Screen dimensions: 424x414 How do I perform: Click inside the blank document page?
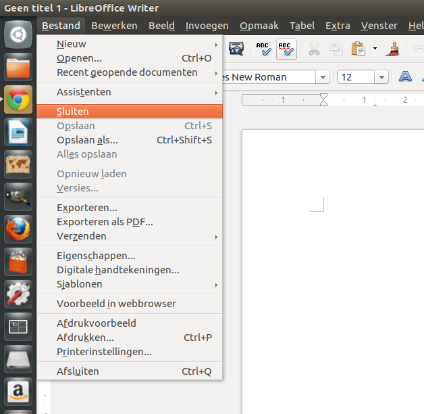pyautogui.click(x=333, y=272)
